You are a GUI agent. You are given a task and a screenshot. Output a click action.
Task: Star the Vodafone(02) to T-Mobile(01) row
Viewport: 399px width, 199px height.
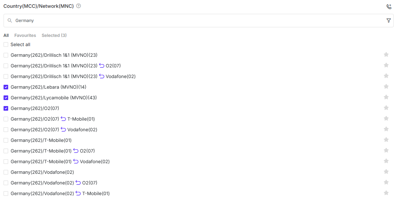(x=386, y=193)
